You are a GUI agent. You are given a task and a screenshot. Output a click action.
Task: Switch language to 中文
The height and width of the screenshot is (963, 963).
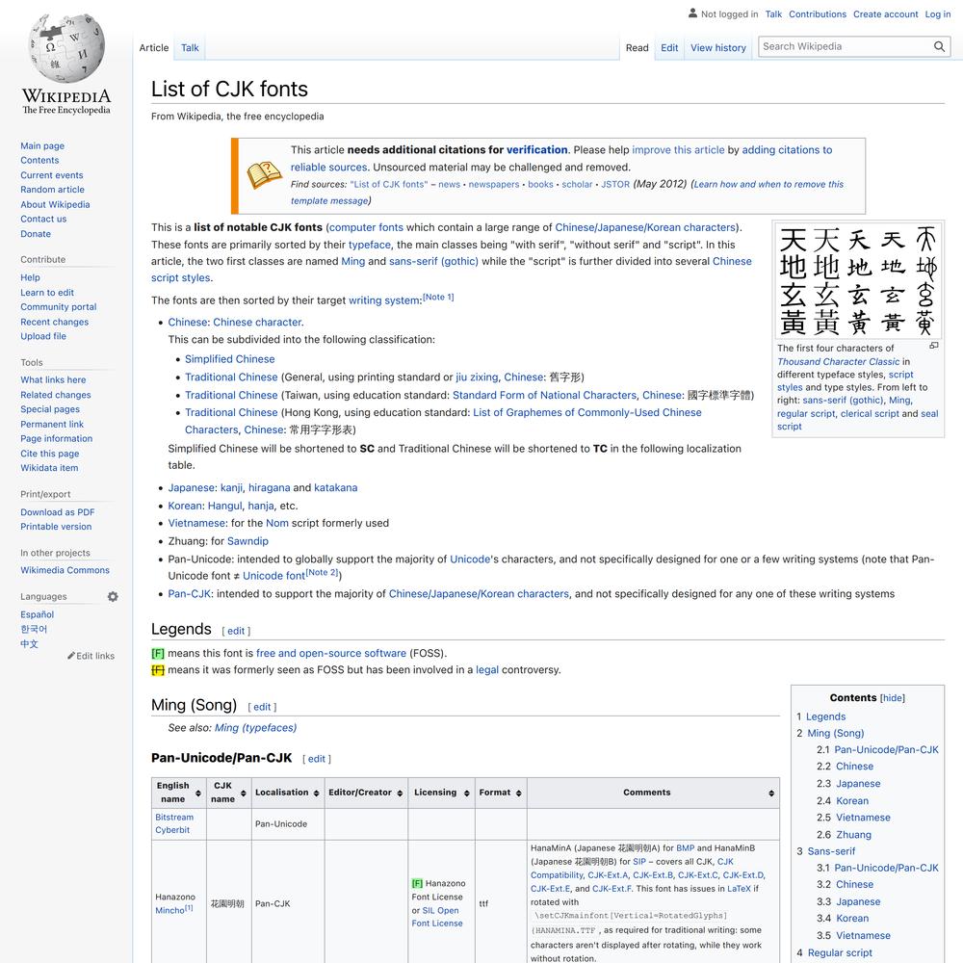pyautogui.click(x=30, y=643)
